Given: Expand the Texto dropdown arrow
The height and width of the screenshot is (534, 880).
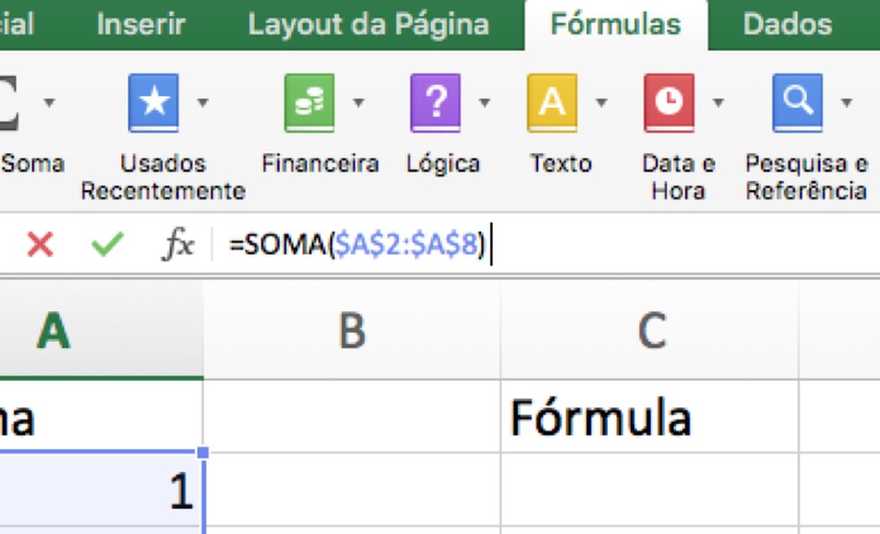Looking at the screenshot, I should (x=603, y=101).
